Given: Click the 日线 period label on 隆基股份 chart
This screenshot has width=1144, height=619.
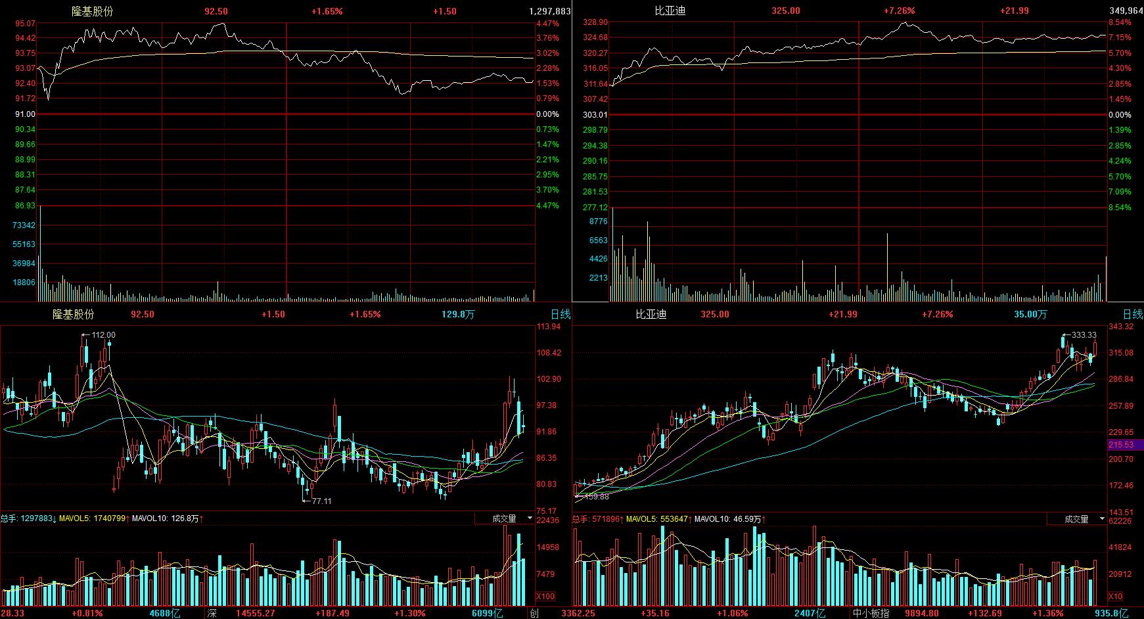Looking at the screenshot, I should point(561,314).
